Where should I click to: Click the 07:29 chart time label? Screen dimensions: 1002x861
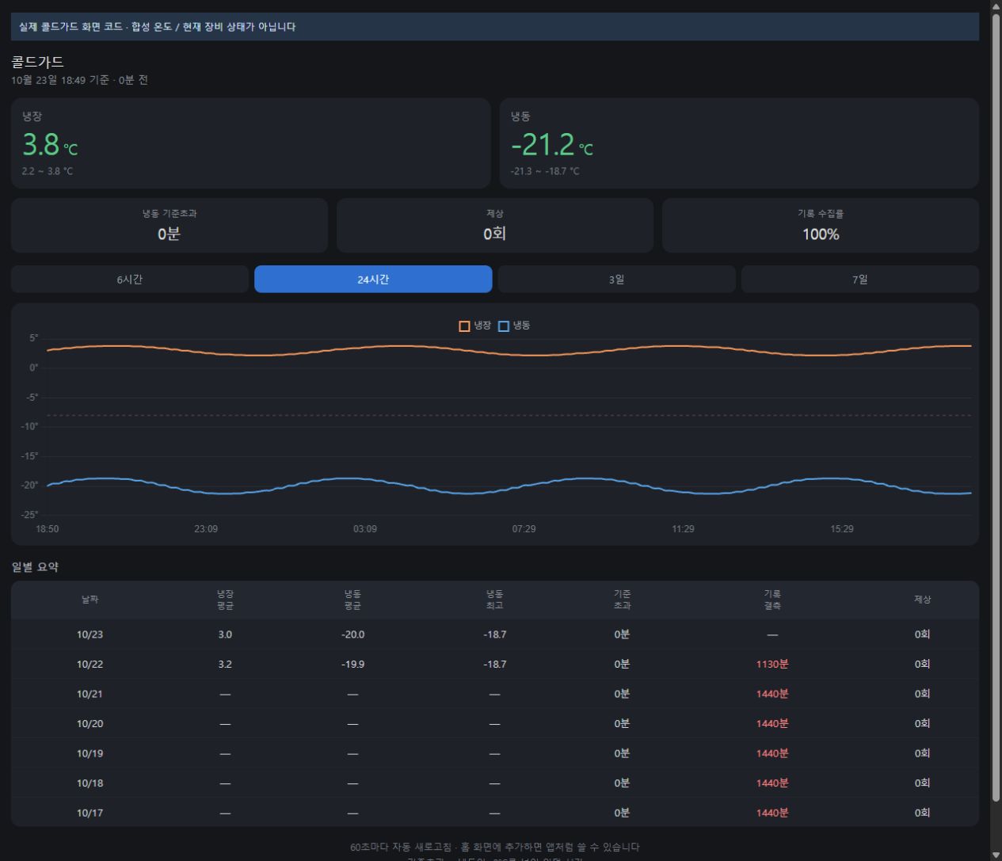coord(524,529)
